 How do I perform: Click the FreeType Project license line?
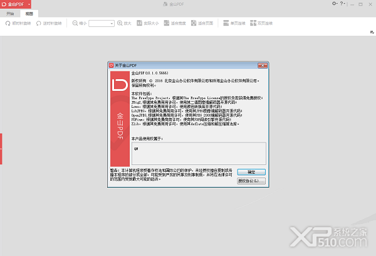(x=197, y=98)
